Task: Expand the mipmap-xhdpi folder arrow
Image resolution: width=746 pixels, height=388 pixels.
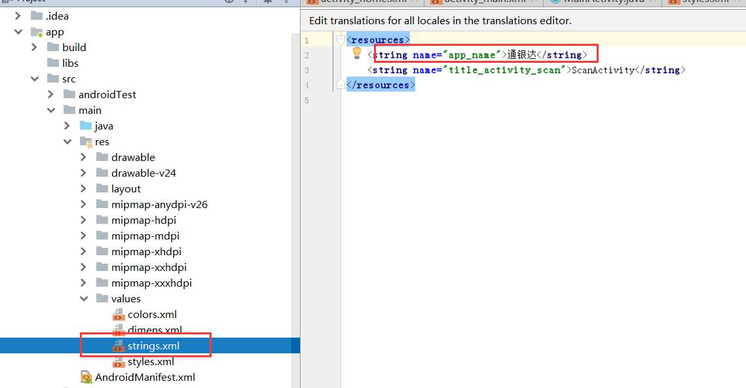Action: click(x=83, y=251)
